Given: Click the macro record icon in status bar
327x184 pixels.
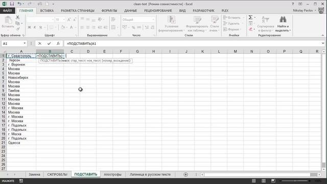Looking at the screenshot, I should [x=21, y=181].
